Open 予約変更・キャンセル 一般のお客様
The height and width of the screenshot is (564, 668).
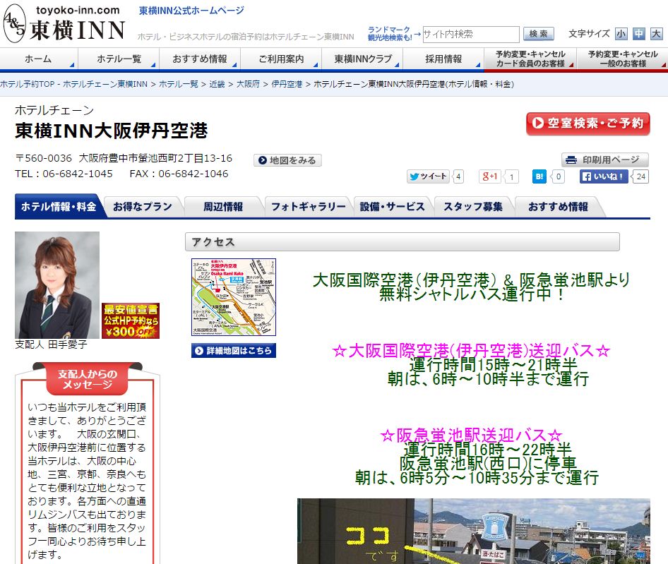[622, 59]
